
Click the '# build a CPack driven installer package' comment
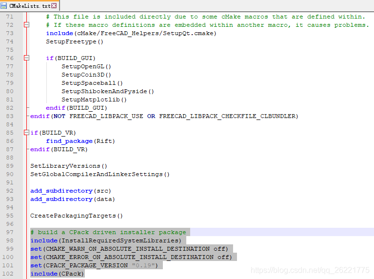pos(108,232)
